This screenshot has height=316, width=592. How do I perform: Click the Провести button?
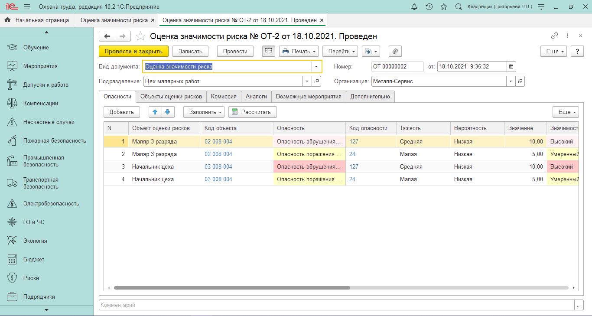click(235, 51)
